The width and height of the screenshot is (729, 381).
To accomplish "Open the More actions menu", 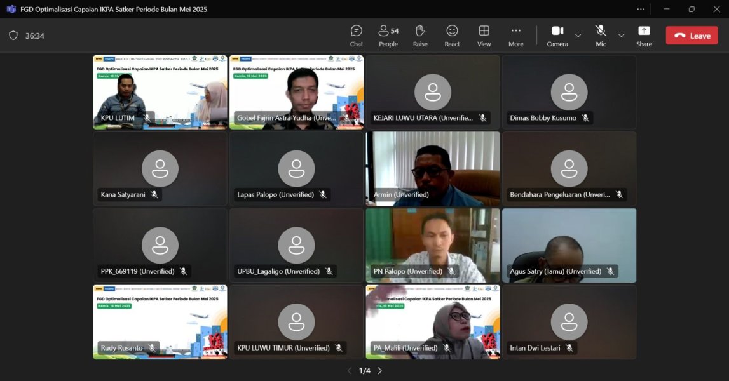I will pyautogui.click(x=515, y=36).
